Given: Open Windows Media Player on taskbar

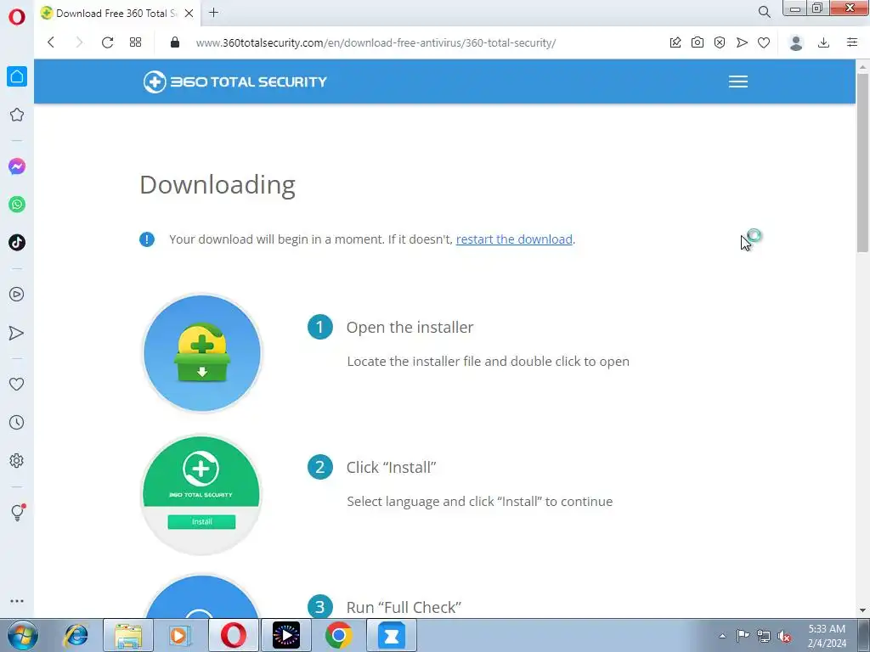Looking at the screenshot, I should pyautogui.click(x=180, y=635).
